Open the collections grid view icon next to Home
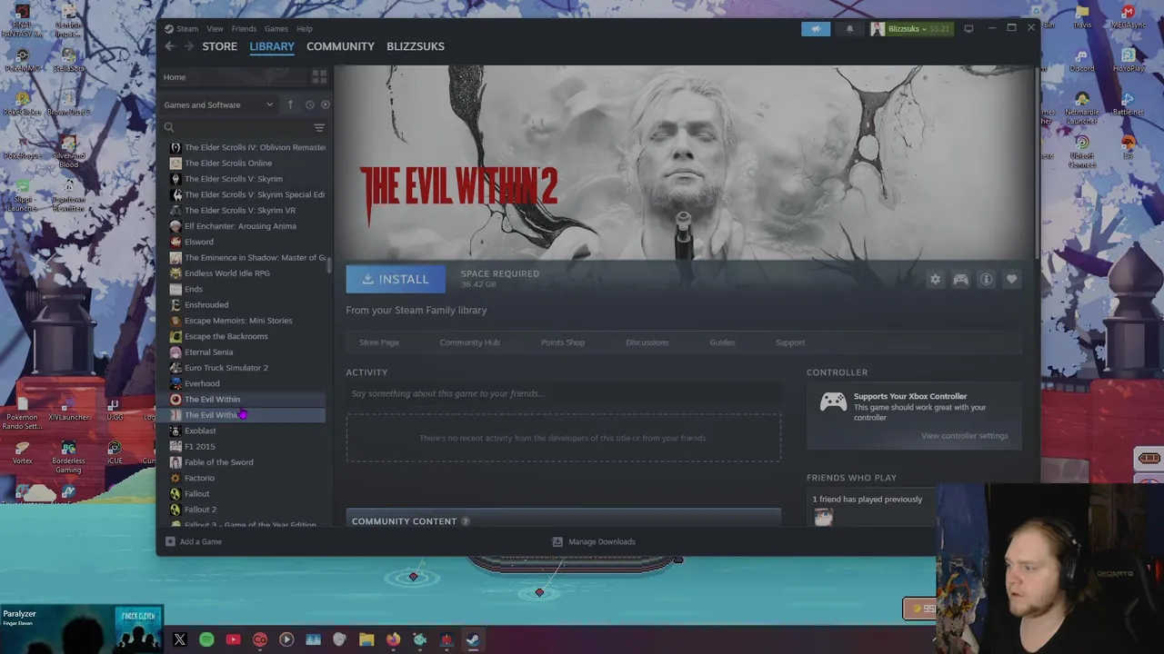1164x654 pixels. pos(319,77)
